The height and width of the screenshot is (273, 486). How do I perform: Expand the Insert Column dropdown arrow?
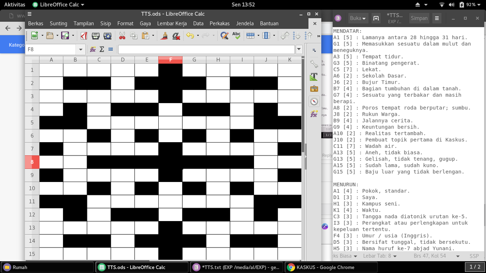(273, 36)
